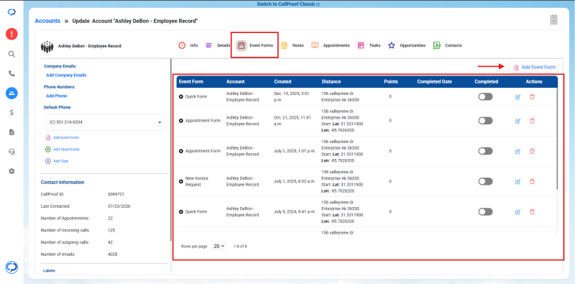The image size is (575, 284).
Task: Click Add Task in left panel
Action: (x=57, y=161)
